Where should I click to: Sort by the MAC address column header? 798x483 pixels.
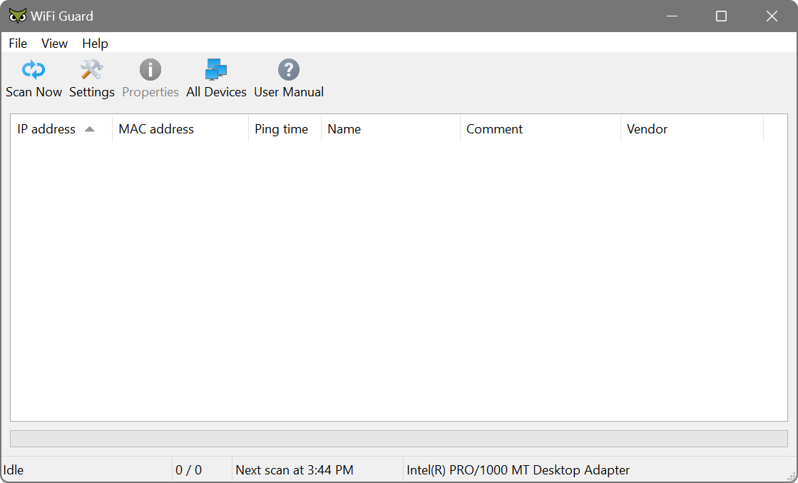point(180,128)
